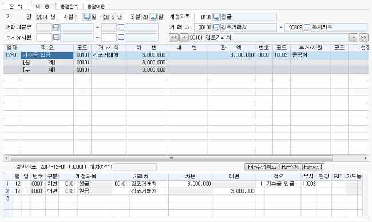
Task: Go to previous 거래처 with < button
Action: tap(184, 37)
